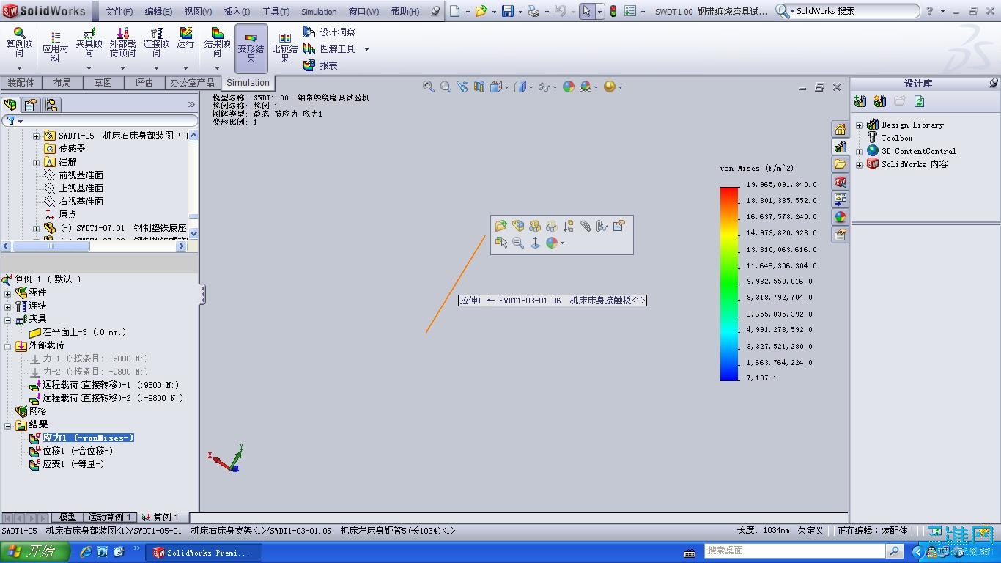Expand the SolidWorks 内容 tree node

tap(859, 165)
